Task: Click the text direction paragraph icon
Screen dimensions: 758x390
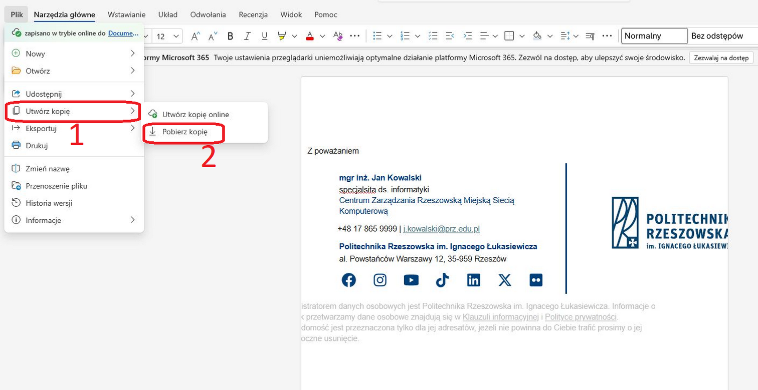Action: (590, 36)
